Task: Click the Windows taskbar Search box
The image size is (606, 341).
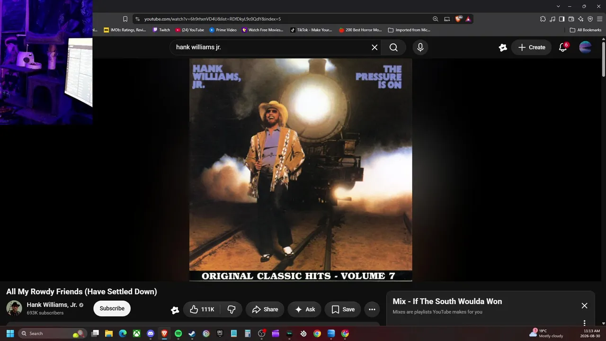Action: click(x=53, y=333)
